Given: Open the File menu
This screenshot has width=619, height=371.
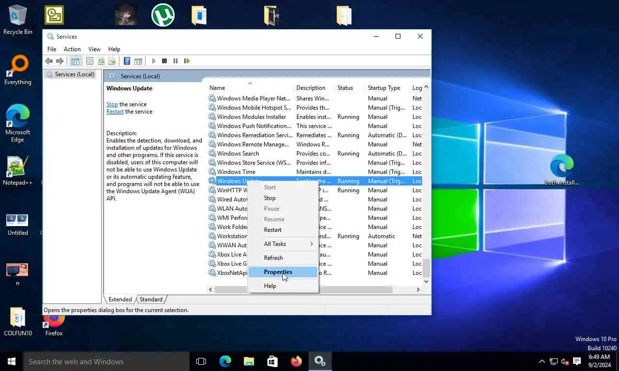Looking at the screenshot, I should (x=52, y=49).
